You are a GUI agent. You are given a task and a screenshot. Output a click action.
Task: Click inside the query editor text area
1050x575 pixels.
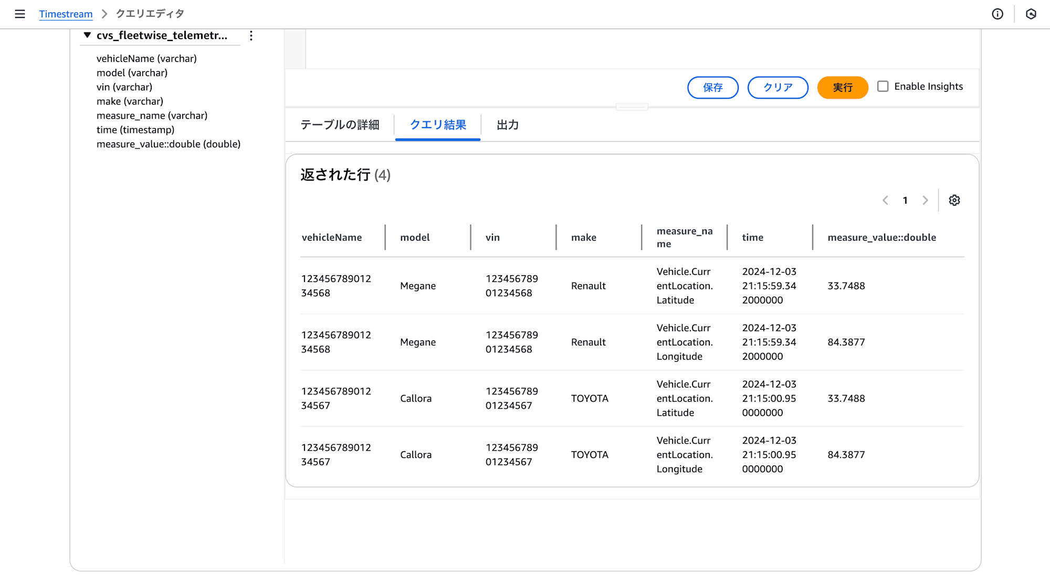[x=643, y=49]
